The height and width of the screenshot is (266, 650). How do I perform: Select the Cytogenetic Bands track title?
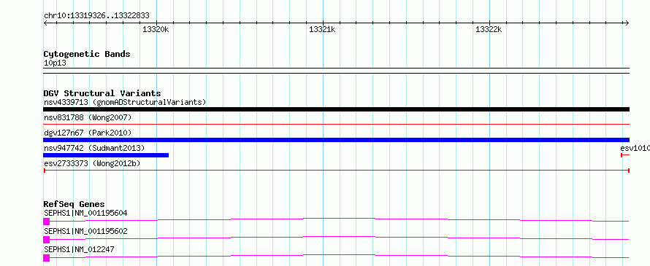[x=87, y=54]
